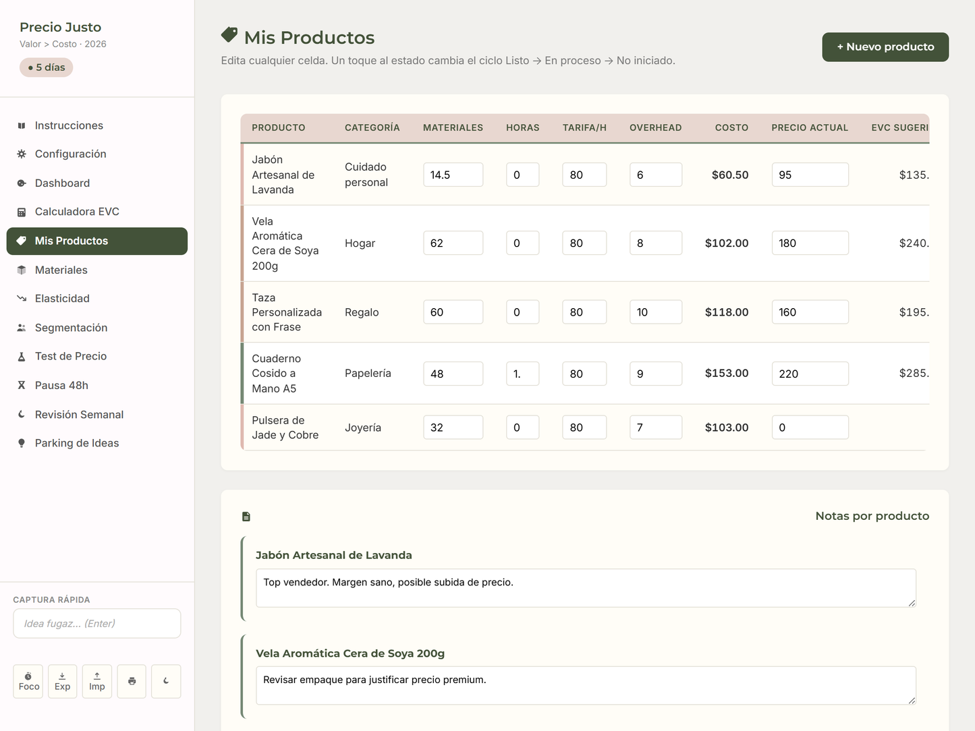This screenshot has width=975, height=731.
Task: Click the Calculadora EVC calculator icon
Action: (x=22, y=212)
